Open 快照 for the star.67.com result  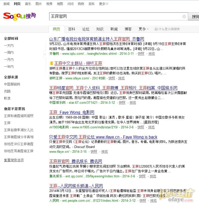[122, 102]
